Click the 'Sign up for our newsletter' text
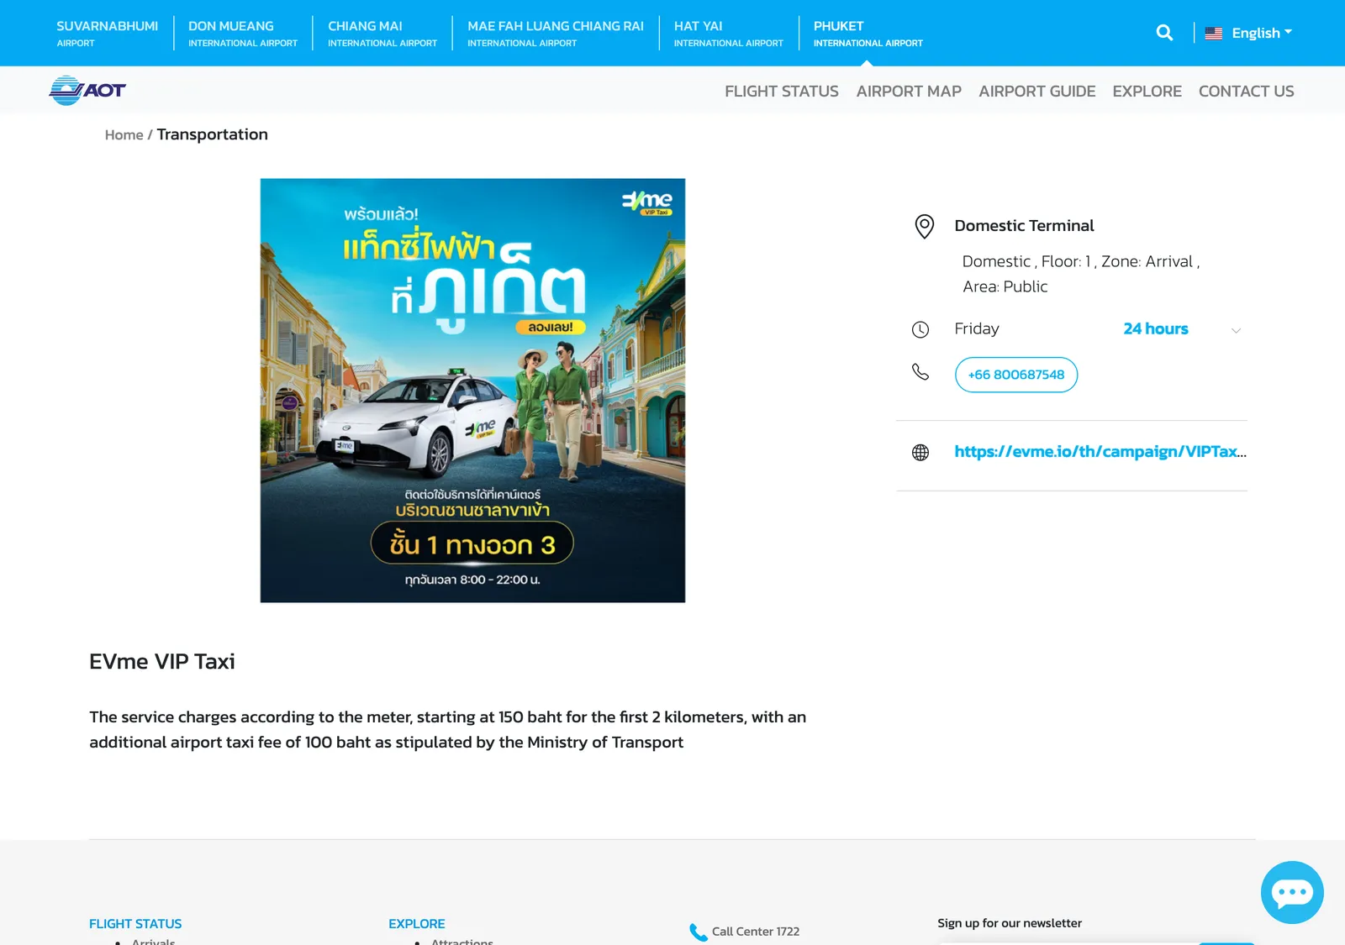 click(1010, 923)
